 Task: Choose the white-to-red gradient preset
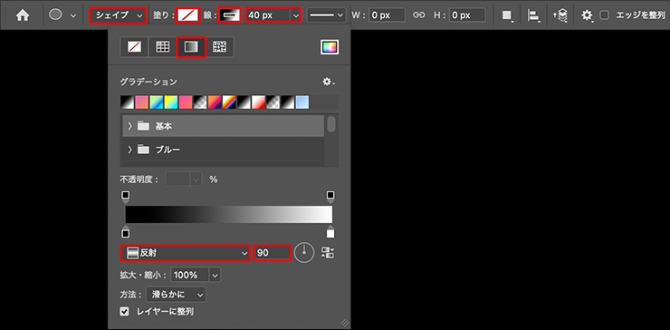pos(258,102)
